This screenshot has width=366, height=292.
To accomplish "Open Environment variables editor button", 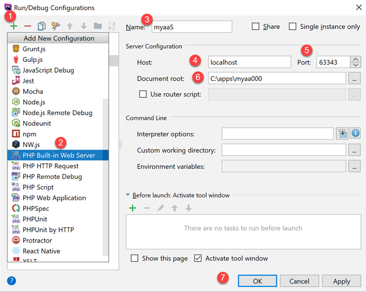I will coord(354,166).
